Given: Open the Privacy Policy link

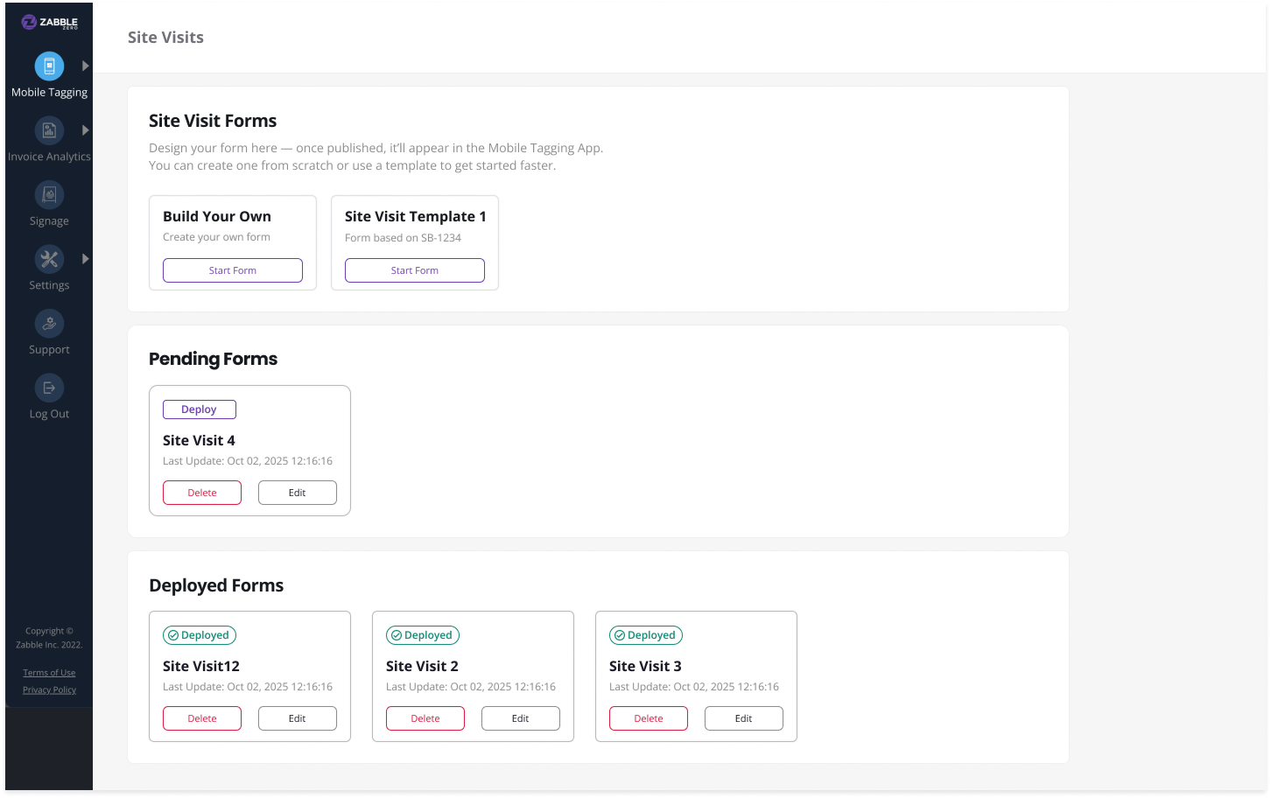Looking at the screenshot, I should (49, 689).
